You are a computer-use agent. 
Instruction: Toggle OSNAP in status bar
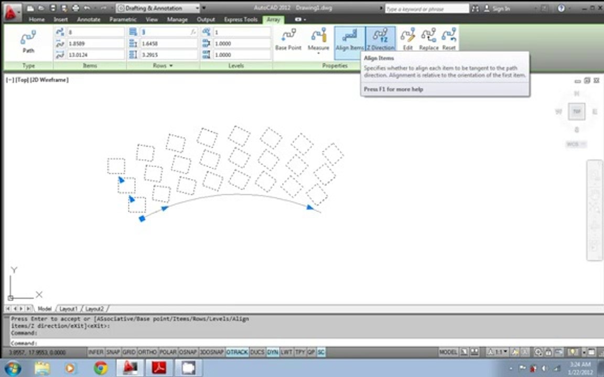188,352
